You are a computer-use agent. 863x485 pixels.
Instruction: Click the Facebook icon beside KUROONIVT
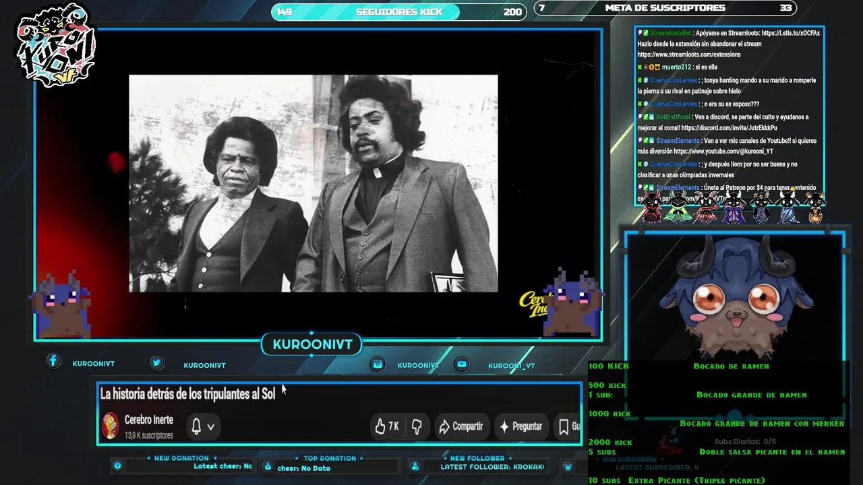point(53,361)
